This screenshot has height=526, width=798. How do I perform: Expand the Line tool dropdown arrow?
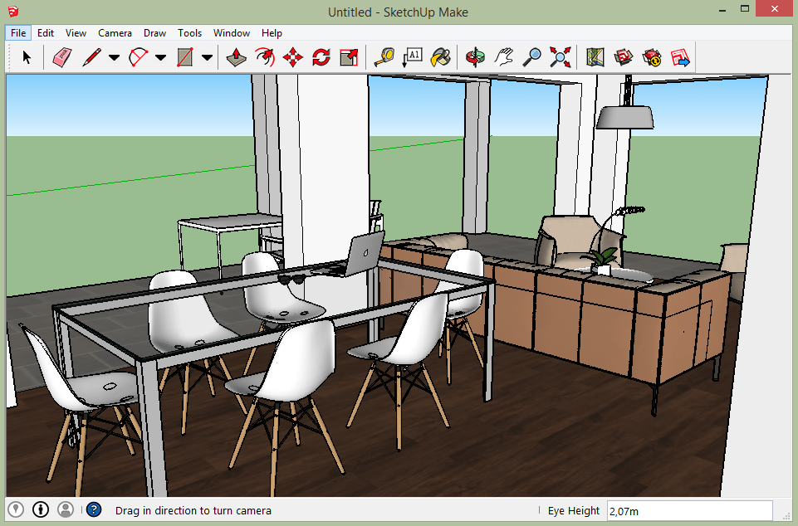[114, 57]
